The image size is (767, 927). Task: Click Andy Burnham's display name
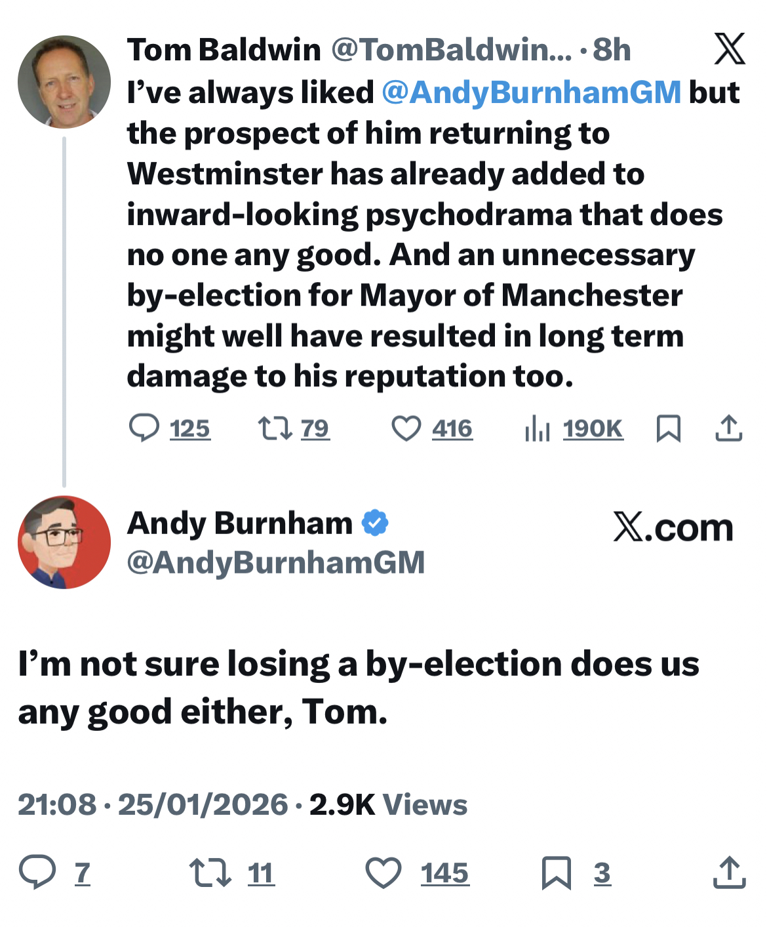coord(239,524)
